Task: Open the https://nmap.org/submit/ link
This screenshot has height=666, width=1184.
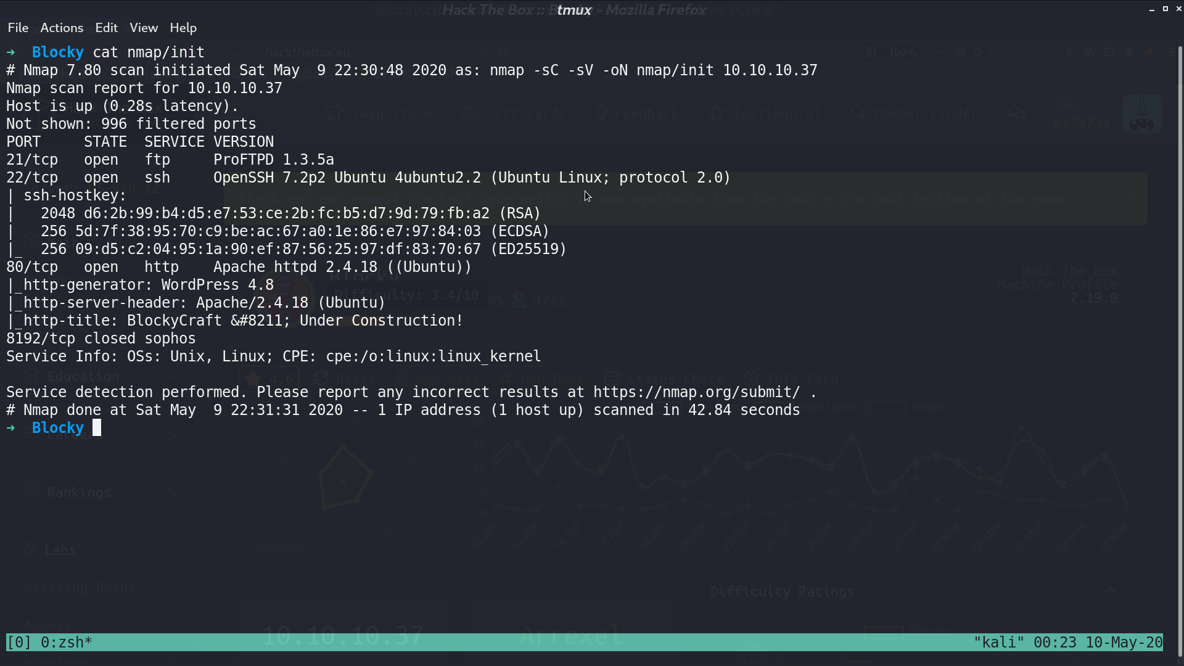Action: pyautogui.click(x=696, y=392)
